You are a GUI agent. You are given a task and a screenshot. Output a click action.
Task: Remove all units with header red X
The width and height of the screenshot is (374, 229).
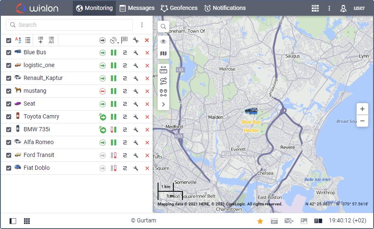point(147,40)
